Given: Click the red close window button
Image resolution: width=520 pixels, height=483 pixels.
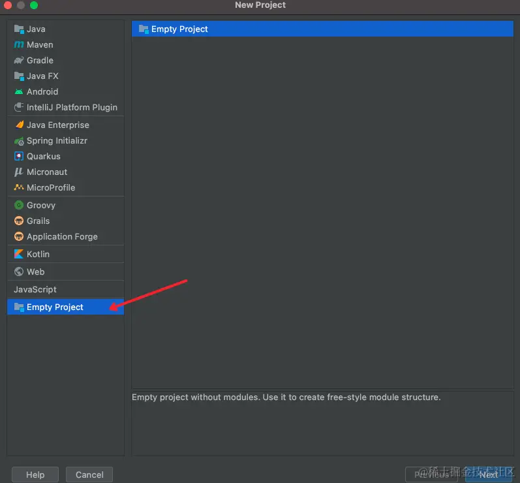Looking at the screenshot, I should (x=8, y=5).
